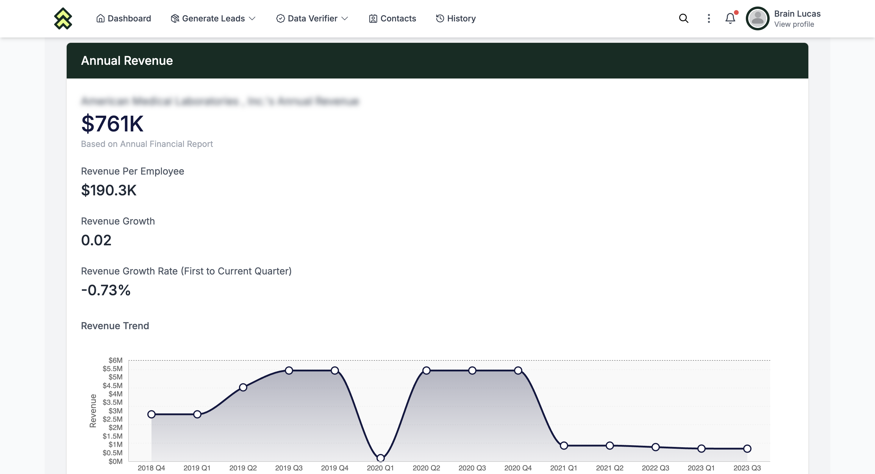Open the Dashboard menu item
875x474 pixels.
tap(124, 18)
